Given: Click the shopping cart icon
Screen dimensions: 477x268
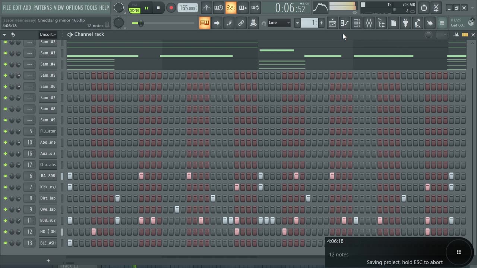Looking at the screenshot, I should [x=442, y=23].
